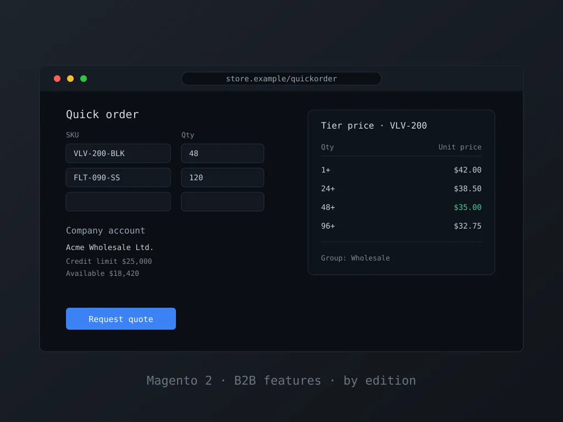Screen dimensions: 563x422
Task: Select the $32.75 unit price
Action: point(467,226)
